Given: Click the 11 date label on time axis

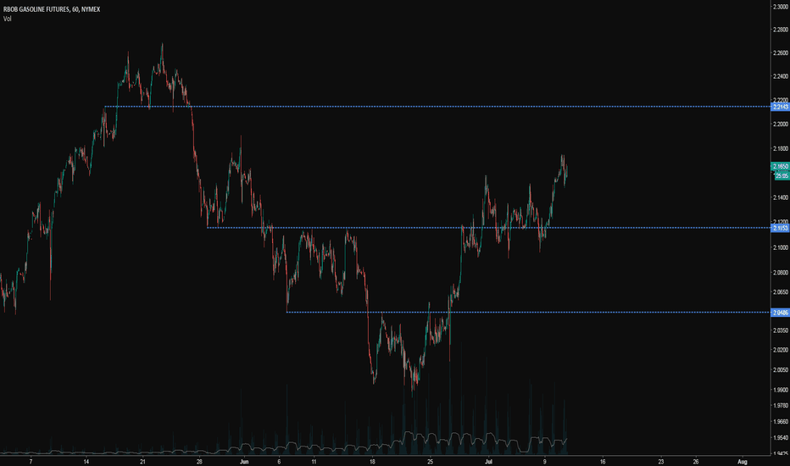Looking at the screenshot, I should tap(314, 462).
